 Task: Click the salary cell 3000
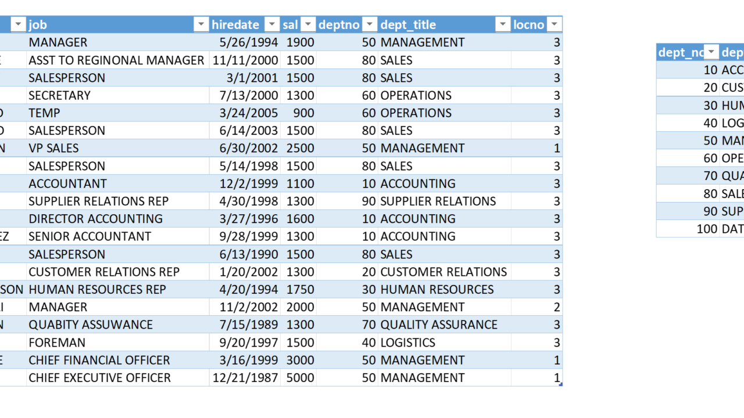pos(298,360)
